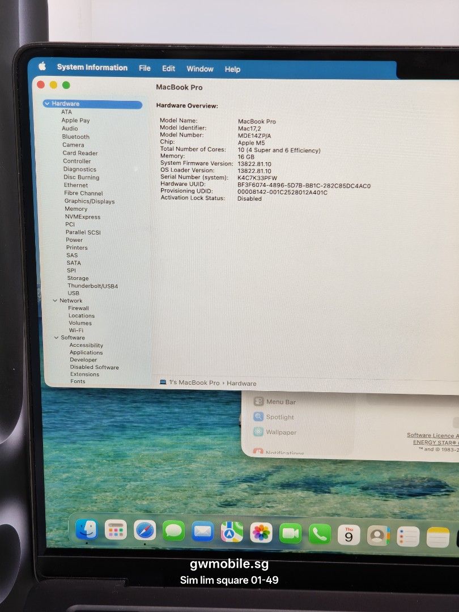Open the Apple menu
Viewport: 459px width, 612px height.
(42, 66)
